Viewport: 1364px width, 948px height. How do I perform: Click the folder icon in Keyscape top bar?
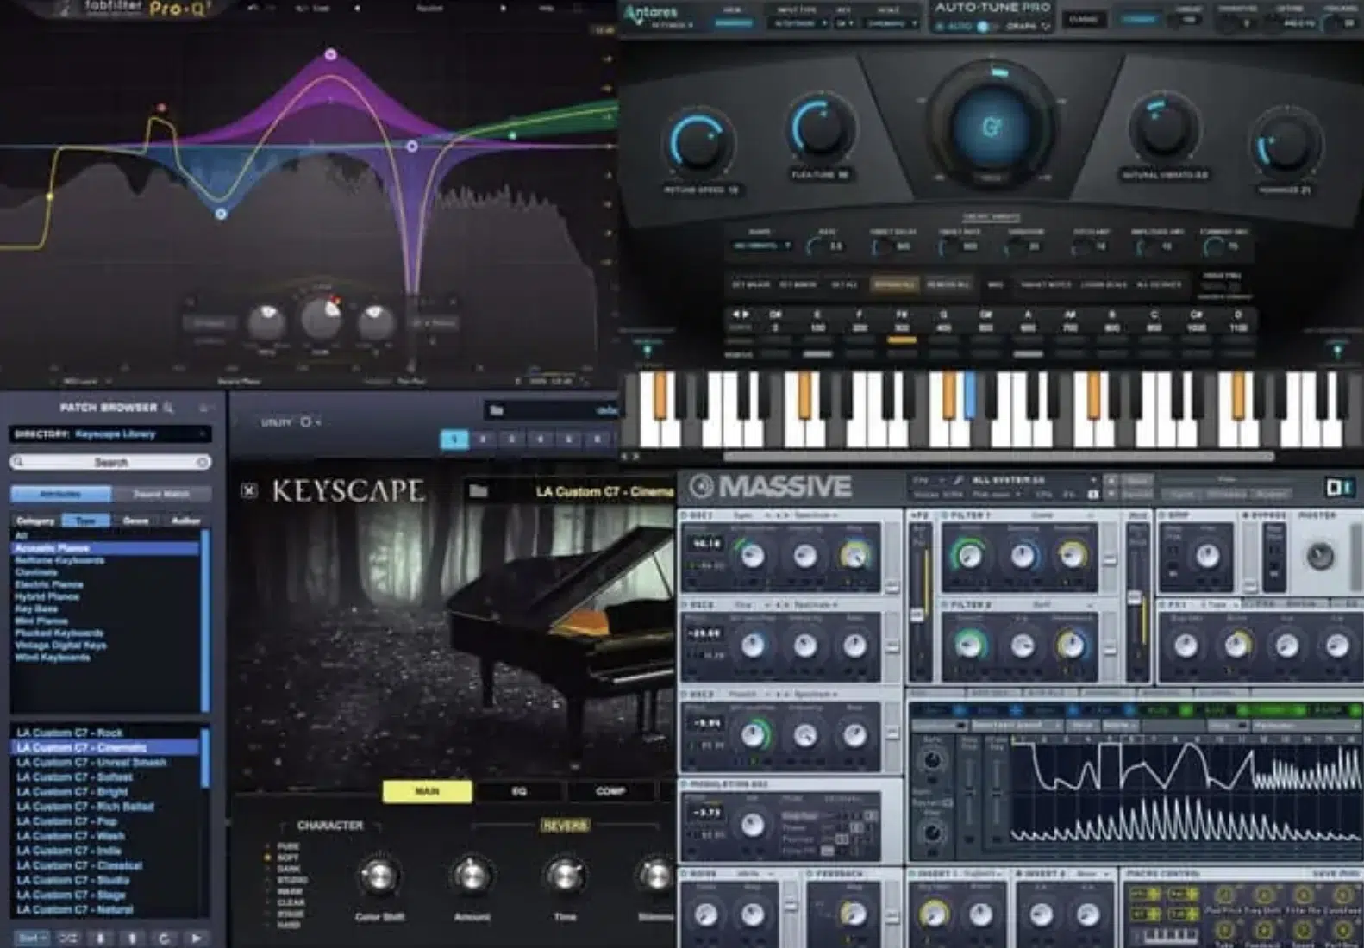coord(497,410)
